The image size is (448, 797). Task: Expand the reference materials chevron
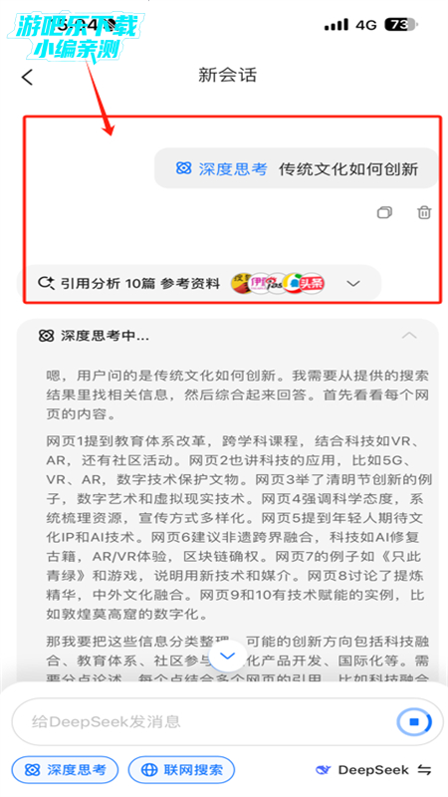(353, 284)
